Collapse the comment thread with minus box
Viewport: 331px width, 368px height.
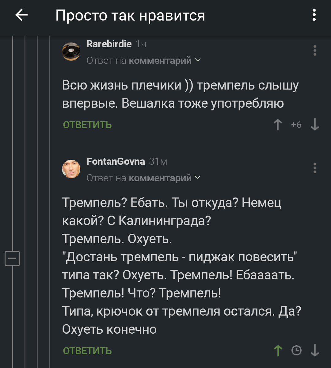pyautogui.click(x=12, y=259)
